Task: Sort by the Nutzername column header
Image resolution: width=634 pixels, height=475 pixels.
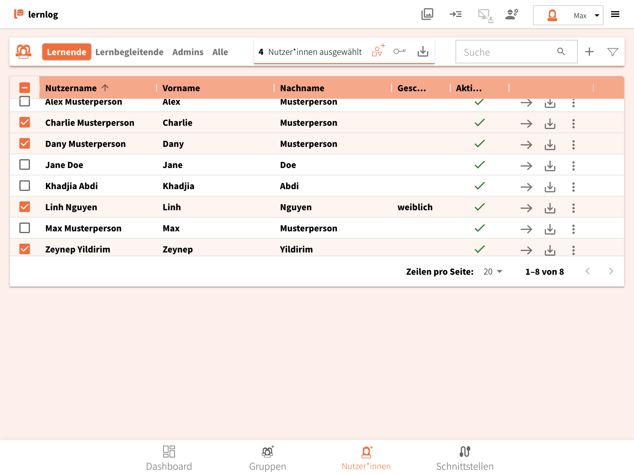Action: point(71,88)
